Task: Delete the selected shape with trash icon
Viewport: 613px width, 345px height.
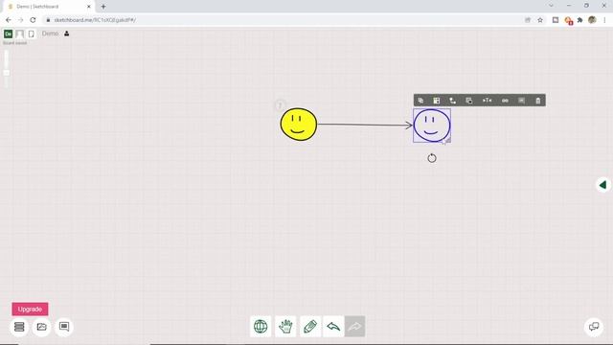Action: (x=538, y=101)
